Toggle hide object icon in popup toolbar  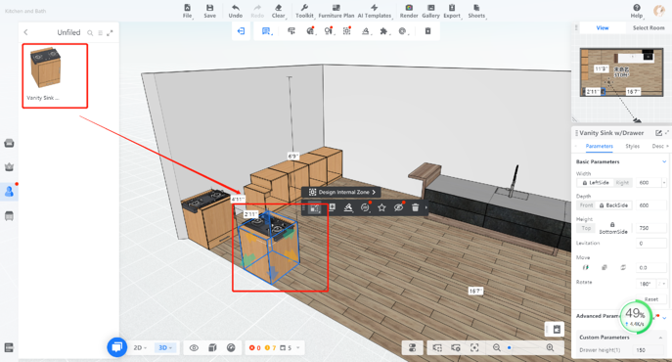tap(398, 207)
